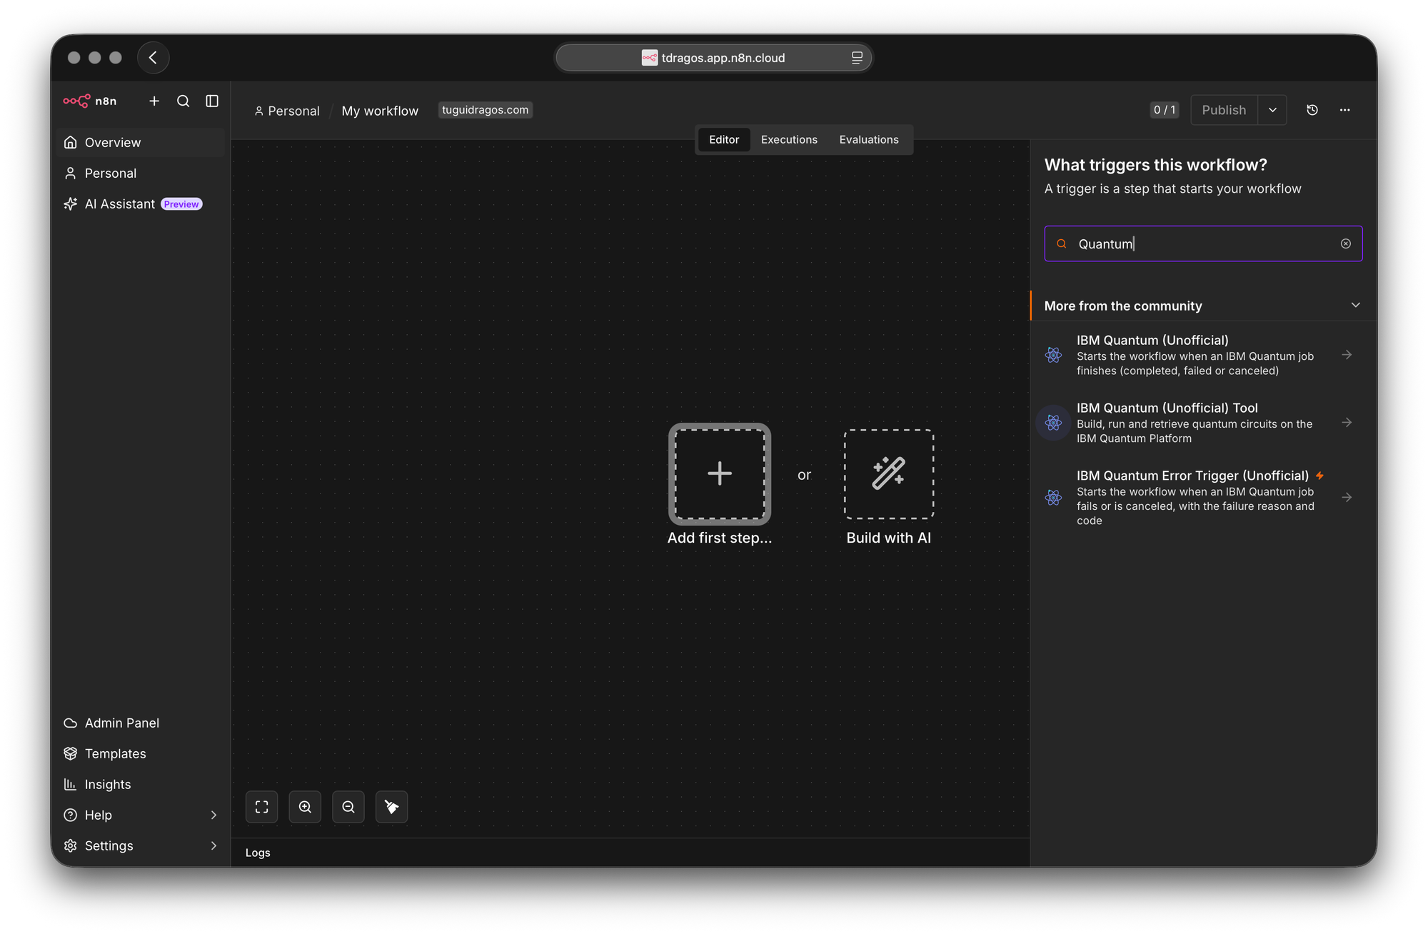Click the plus icon next to n8n logo

click(154, 101)
